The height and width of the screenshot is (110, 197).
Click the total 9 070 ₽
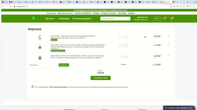(x=101, y=73)
